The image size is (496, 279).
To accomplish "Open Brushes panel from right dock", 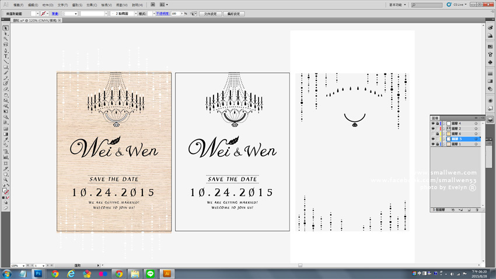I will click(x=490, y=54).
